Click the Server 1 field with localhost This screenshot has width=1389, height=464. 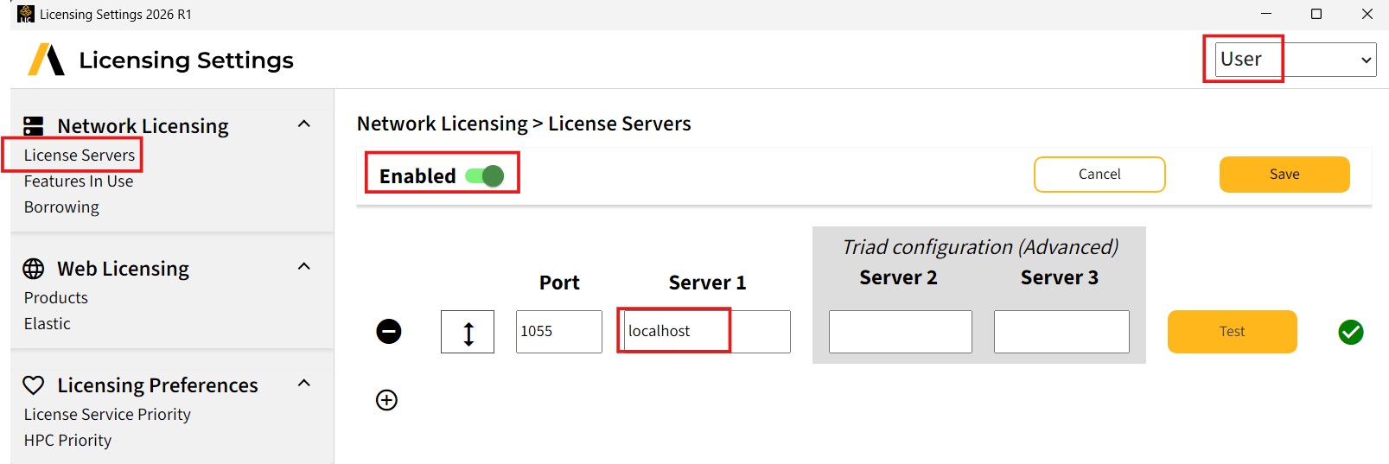click(707, 332)
